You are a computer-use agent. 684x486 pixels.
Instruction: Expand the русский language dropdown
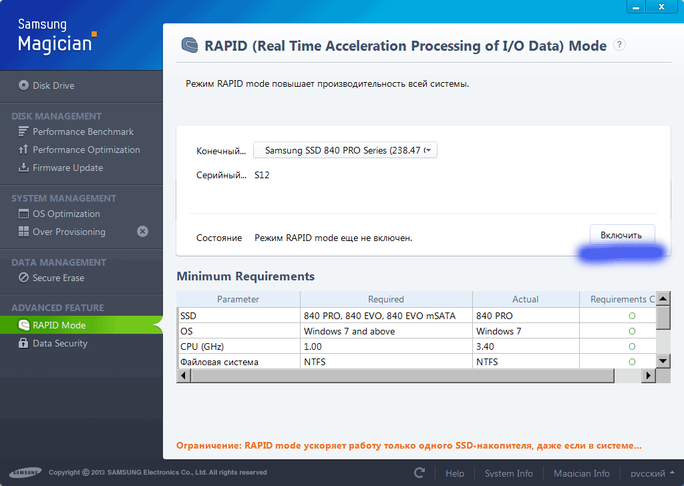click(x=653, y=473)
